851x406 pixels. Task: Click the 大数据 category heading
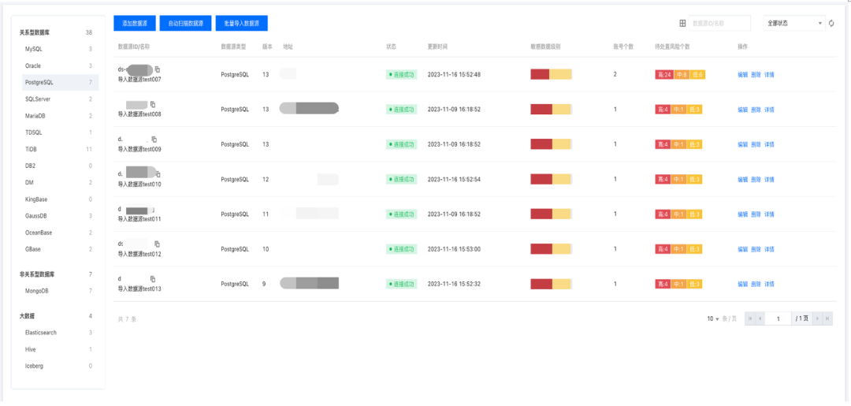pos(27,316)
